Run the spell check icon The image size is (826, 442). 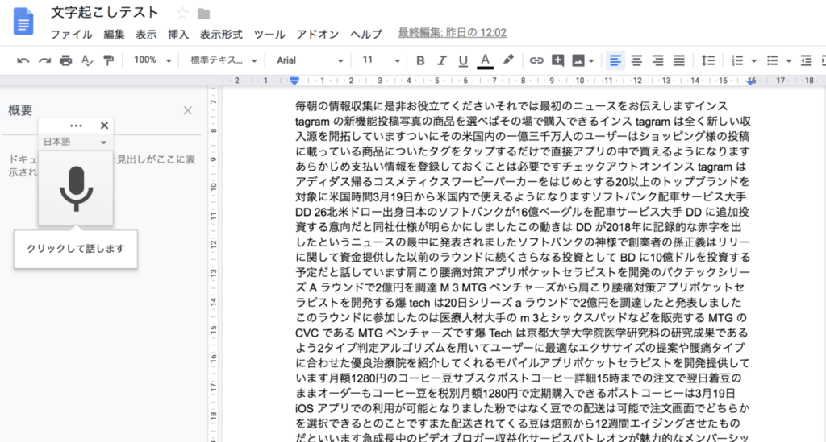(x=87, y=60)
